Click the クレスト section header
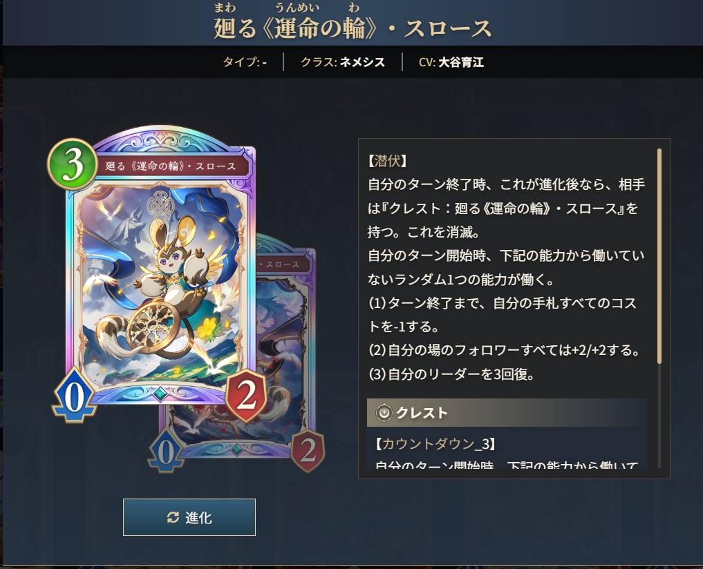Image resolution: width=703 pixels, height=569 pixels. click(507, 413)
